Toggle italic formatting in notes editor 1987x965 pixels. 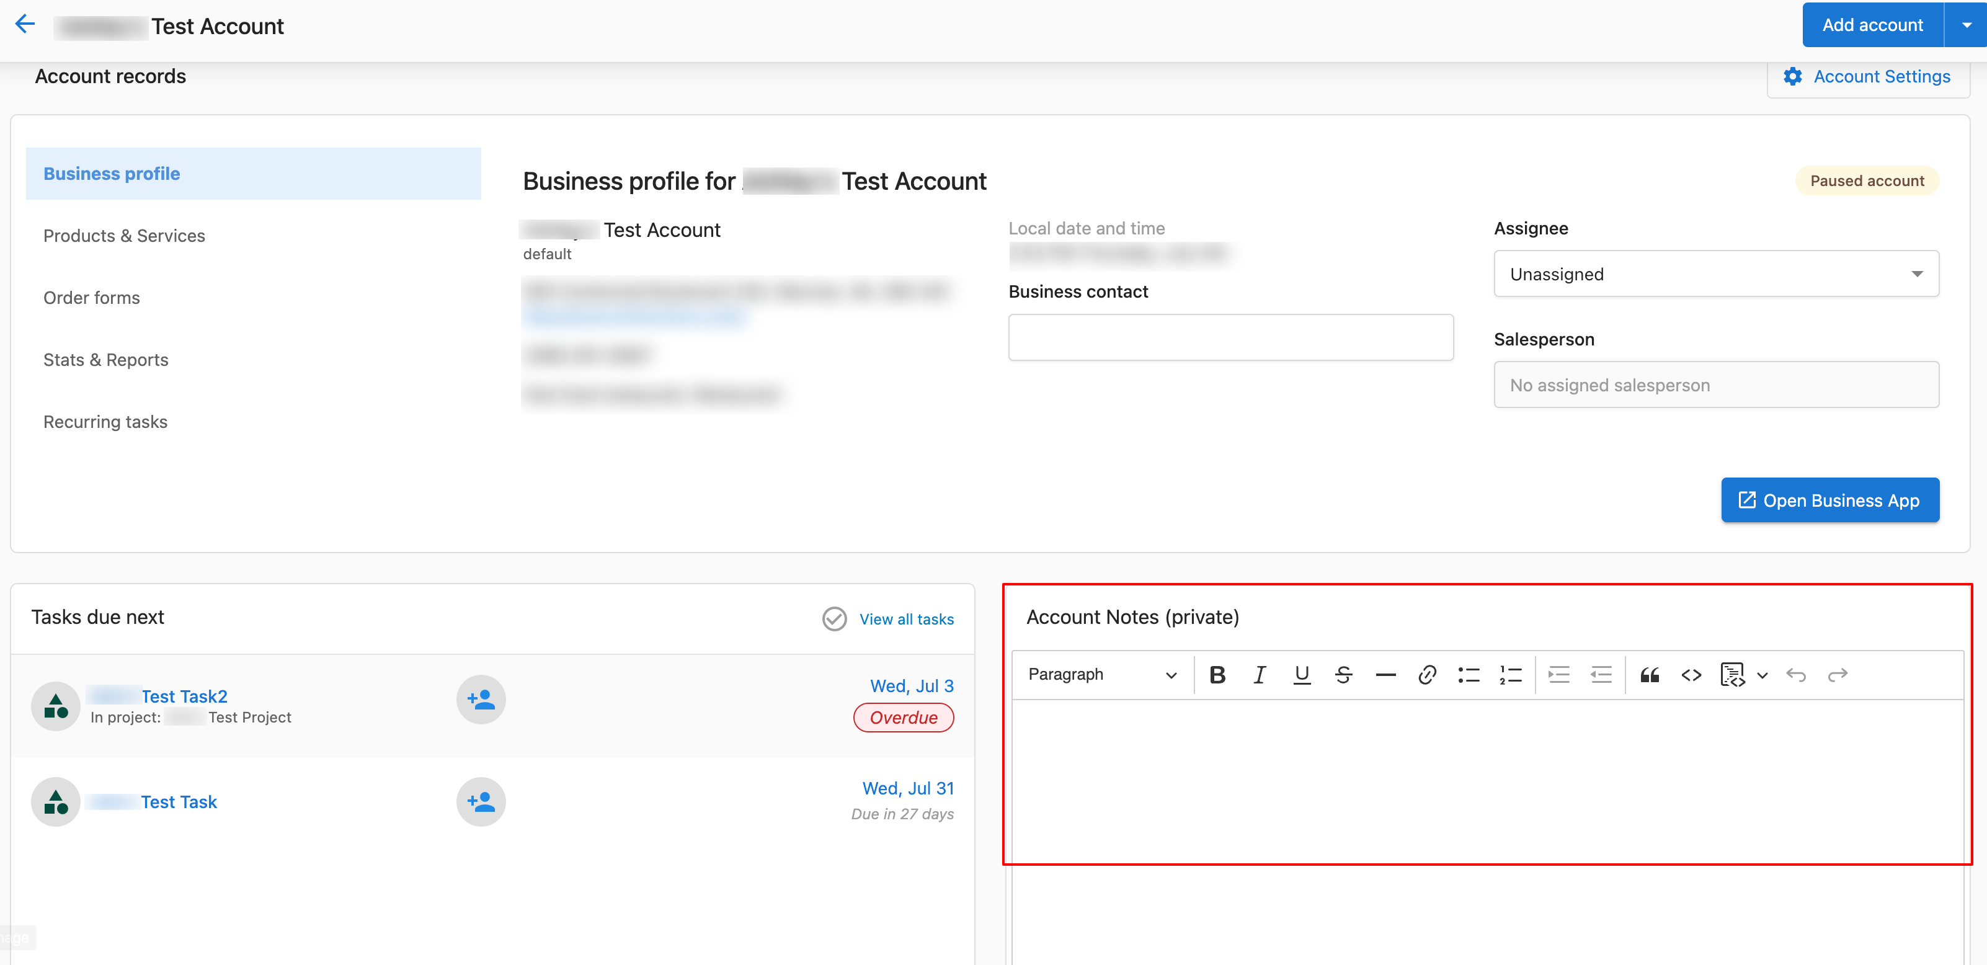[1260, 675]
